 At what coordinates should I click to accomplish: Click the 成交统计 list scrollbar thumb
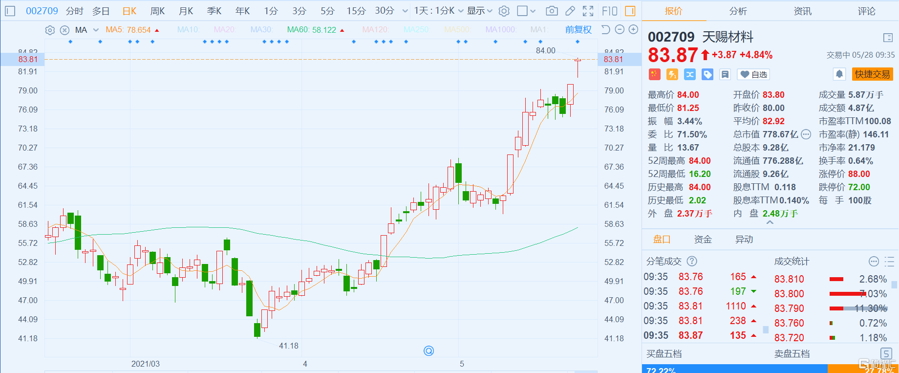point(894,285)
